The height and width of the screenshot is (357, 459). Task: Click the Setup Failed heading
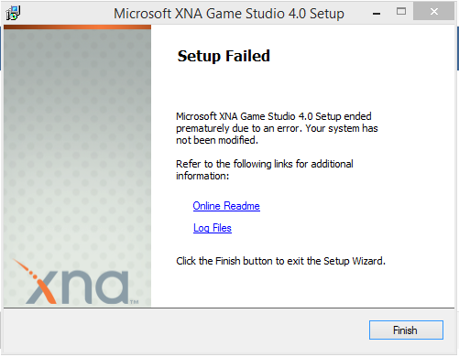(x=224, y=56)
